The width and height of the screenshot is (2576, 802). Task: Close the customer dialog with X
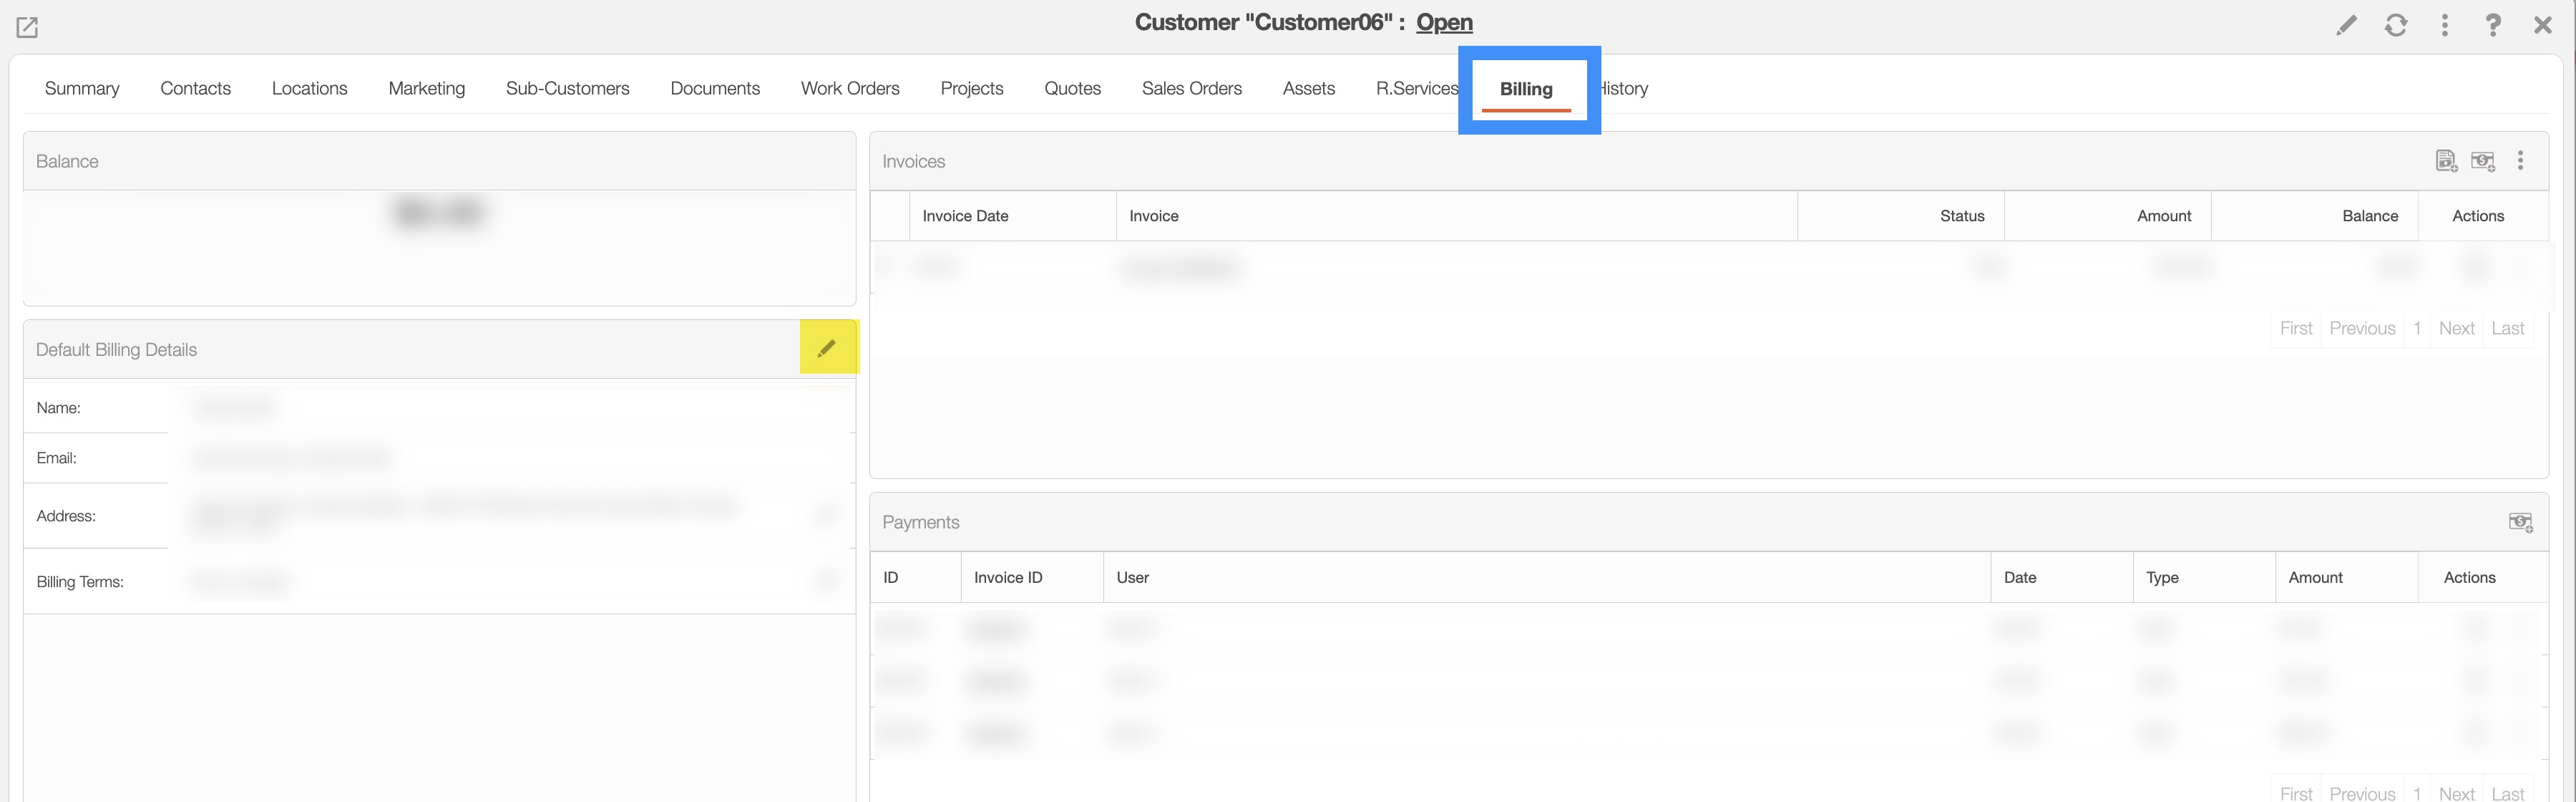2542,25
